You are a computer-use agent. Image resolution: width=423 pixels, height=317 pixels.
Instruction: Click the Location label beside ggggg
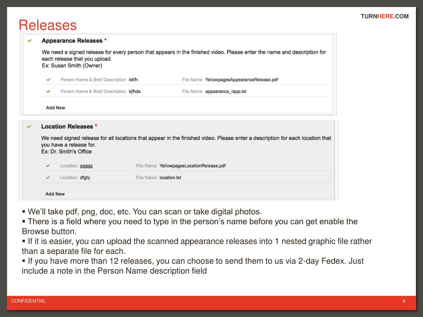click(x=68, y=166)
